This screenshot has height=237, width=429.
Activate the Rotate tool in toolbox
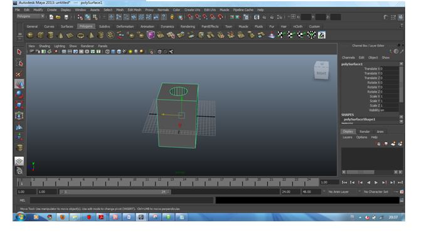[x=19, y=94]
